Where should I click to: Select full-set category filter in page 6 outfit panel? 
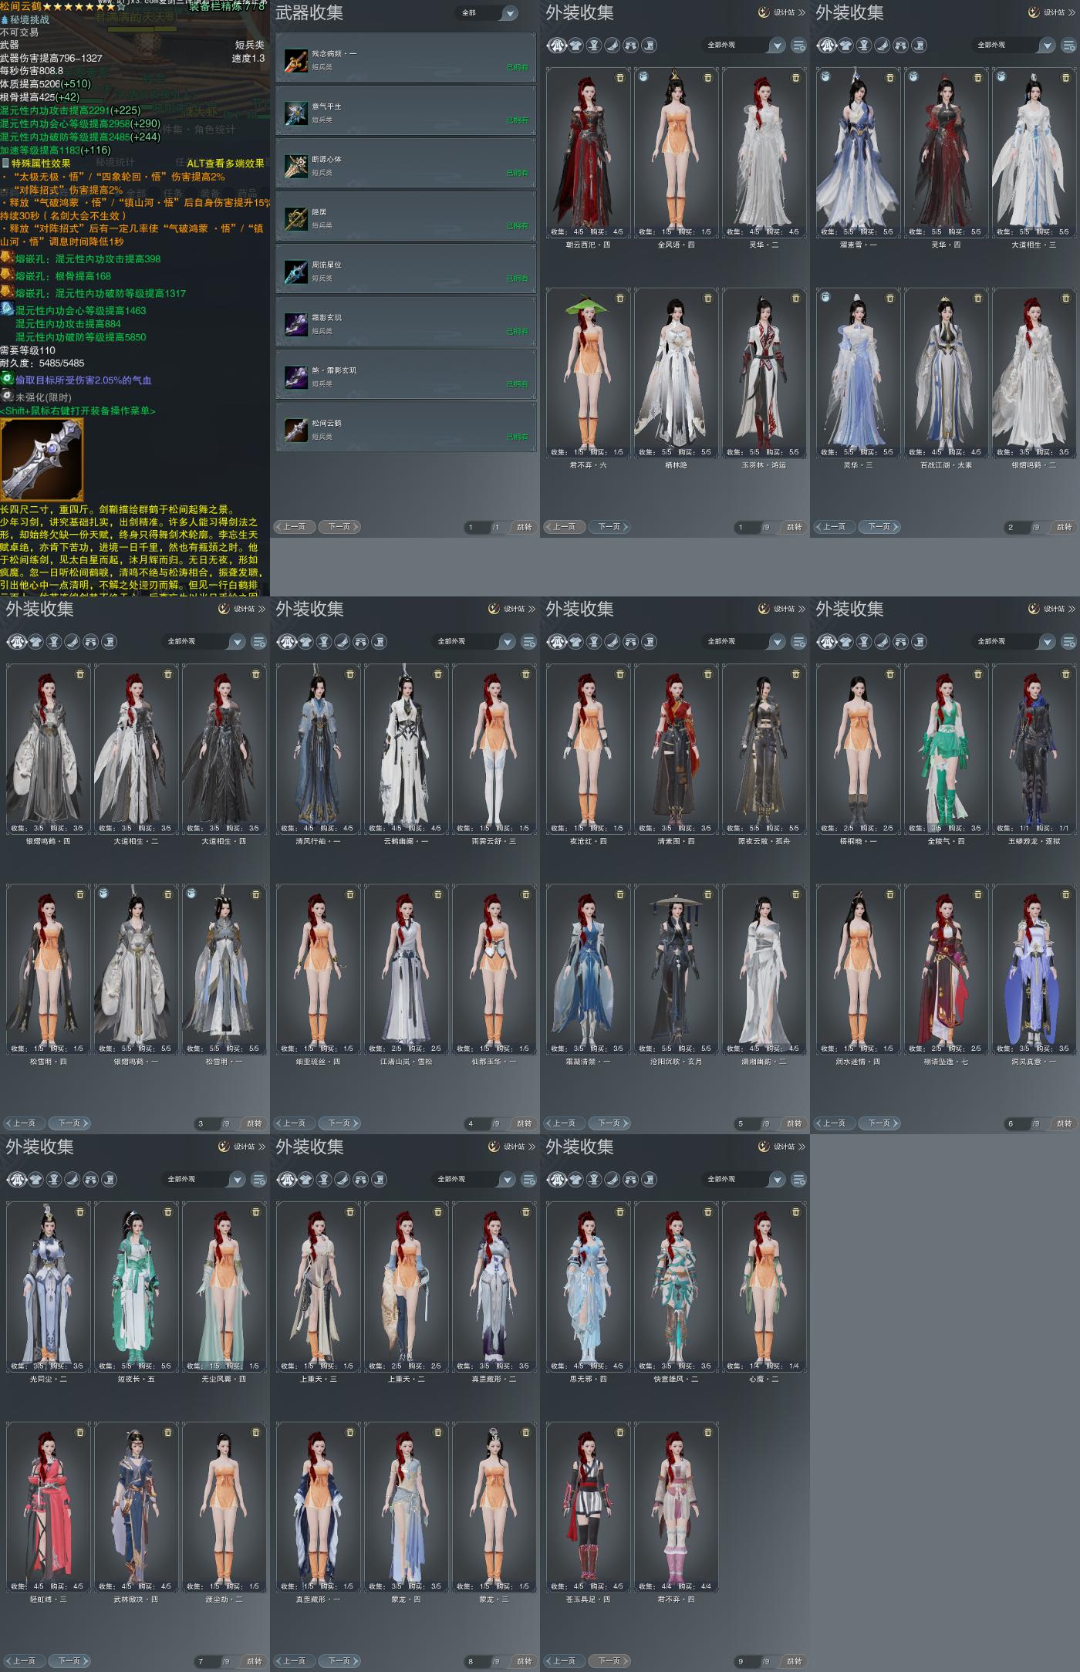click(x=827, y=642)
